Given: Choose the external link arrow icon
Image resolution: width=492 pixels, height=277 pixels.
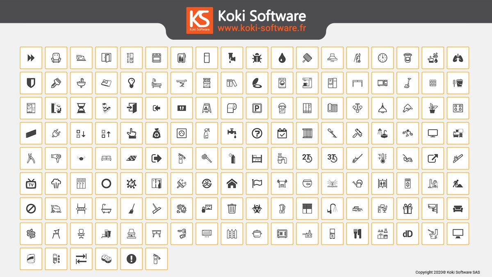Looking at the screenshot, I should pyautogui.click(x=433, y=158).
